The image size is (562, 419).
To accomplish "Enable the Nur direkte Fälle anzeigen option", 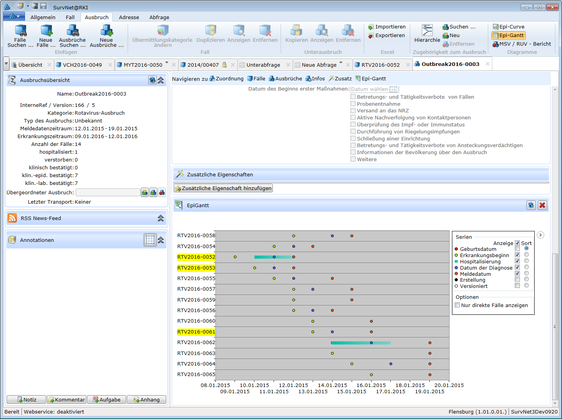I will click(457, 305).
